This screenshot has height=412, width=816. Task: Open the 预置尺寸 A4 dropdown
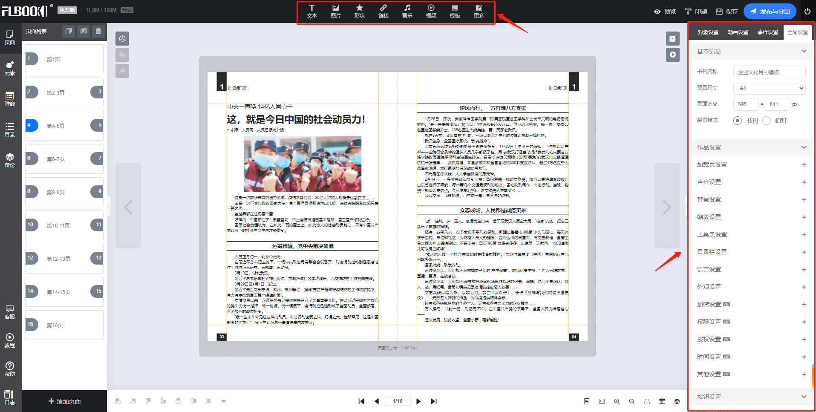770,88
